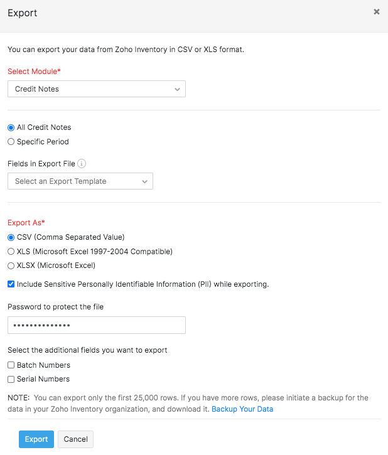Select XLSX (Microsoft Excel) format
The width and height of the screenshot is (388, 455).
pos(11,266)
